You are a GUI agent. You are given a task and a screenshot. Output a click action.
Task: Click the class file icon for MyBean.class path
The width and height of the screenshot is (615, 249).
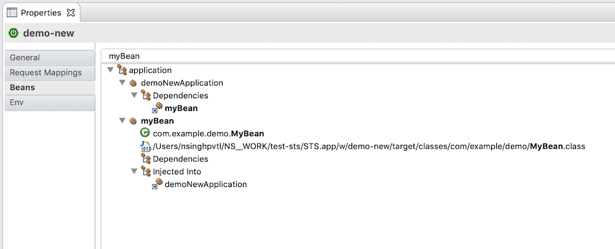point(145,146)
